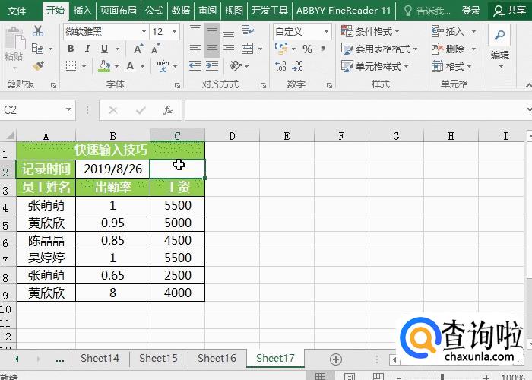Apply fill color bucket
This screenshot has width=532, height=380.
tap(104, 66)
